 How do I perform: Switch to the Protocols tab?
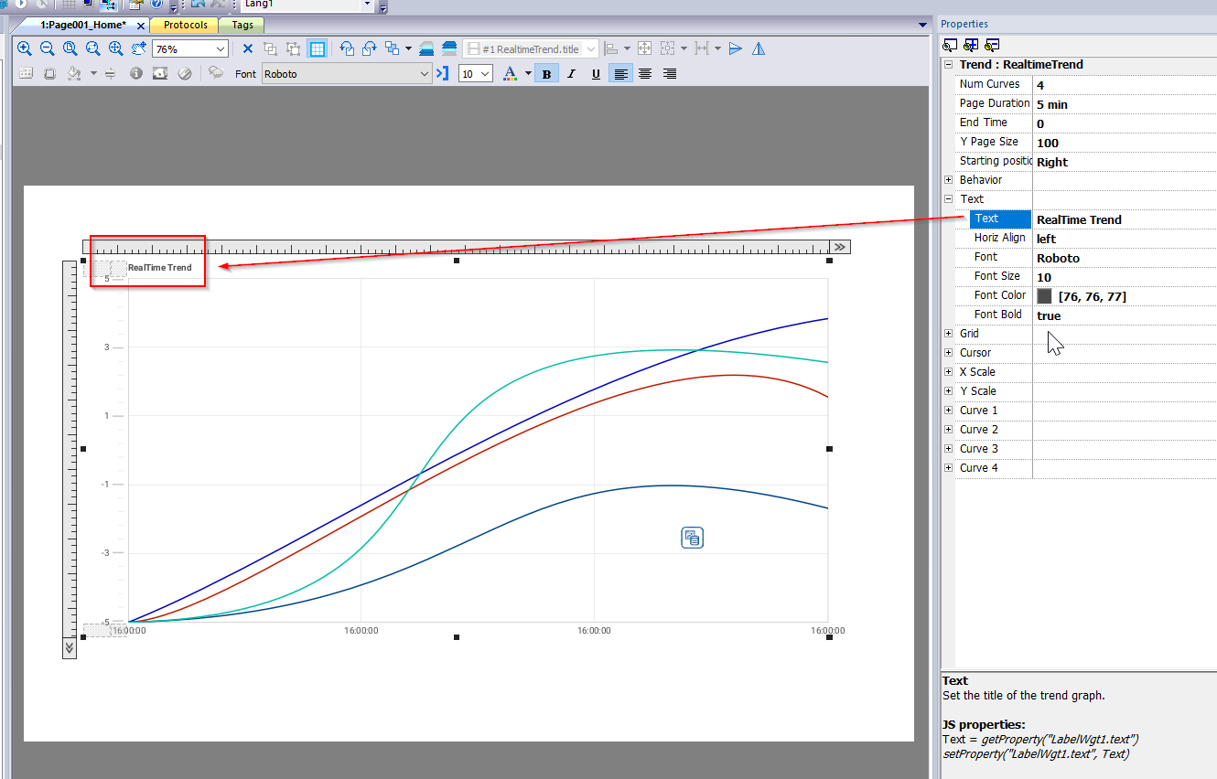[x=186, y=25]
